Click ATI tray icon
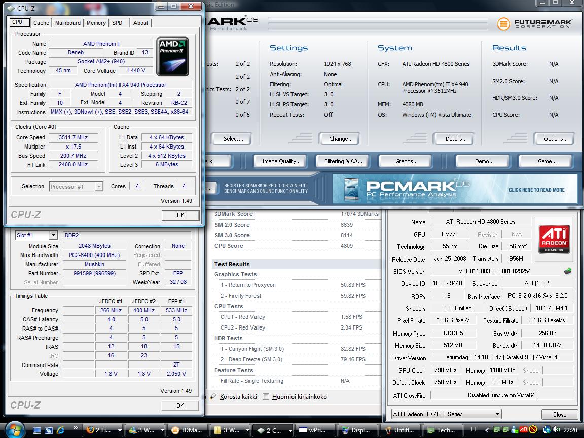The width and height of the screenshot is (584, 438). click(x=524, y=430)
